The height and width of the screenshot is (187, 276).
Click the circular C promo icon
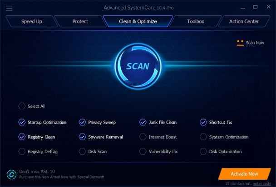(x=12, y=174)
